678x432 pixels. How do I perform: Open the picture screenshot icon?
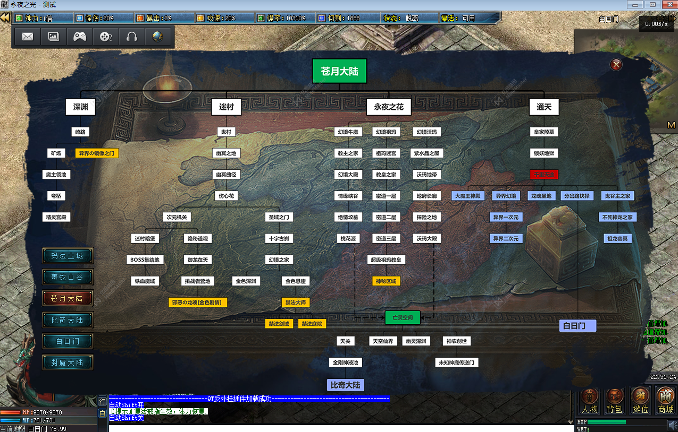(54, 37)
